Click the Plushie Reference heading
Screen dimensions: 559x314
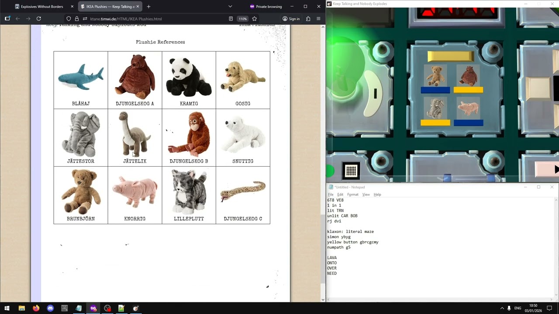click(160, 42)
